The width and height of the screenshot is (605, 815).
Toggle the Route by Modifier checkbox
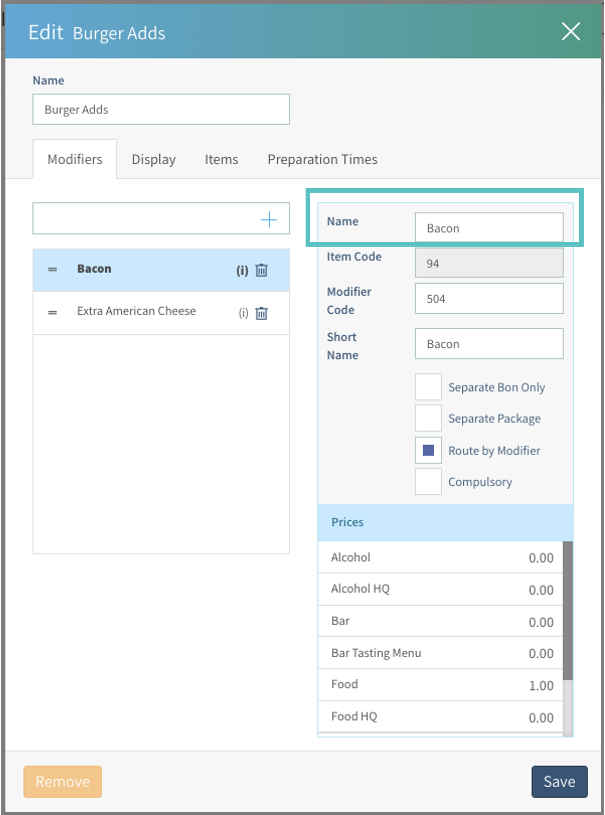pos(428,450)
